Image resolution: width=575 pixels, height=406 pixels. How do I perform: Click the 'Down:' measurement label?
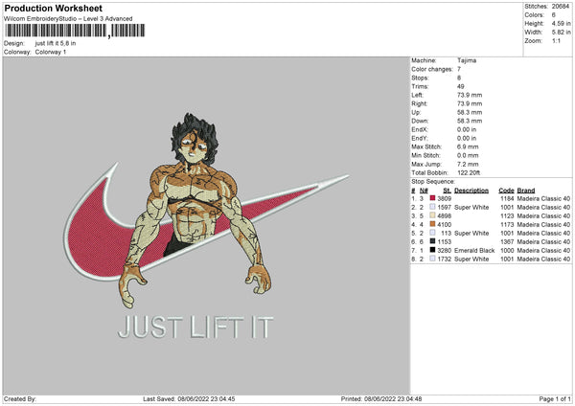(420, 121)
